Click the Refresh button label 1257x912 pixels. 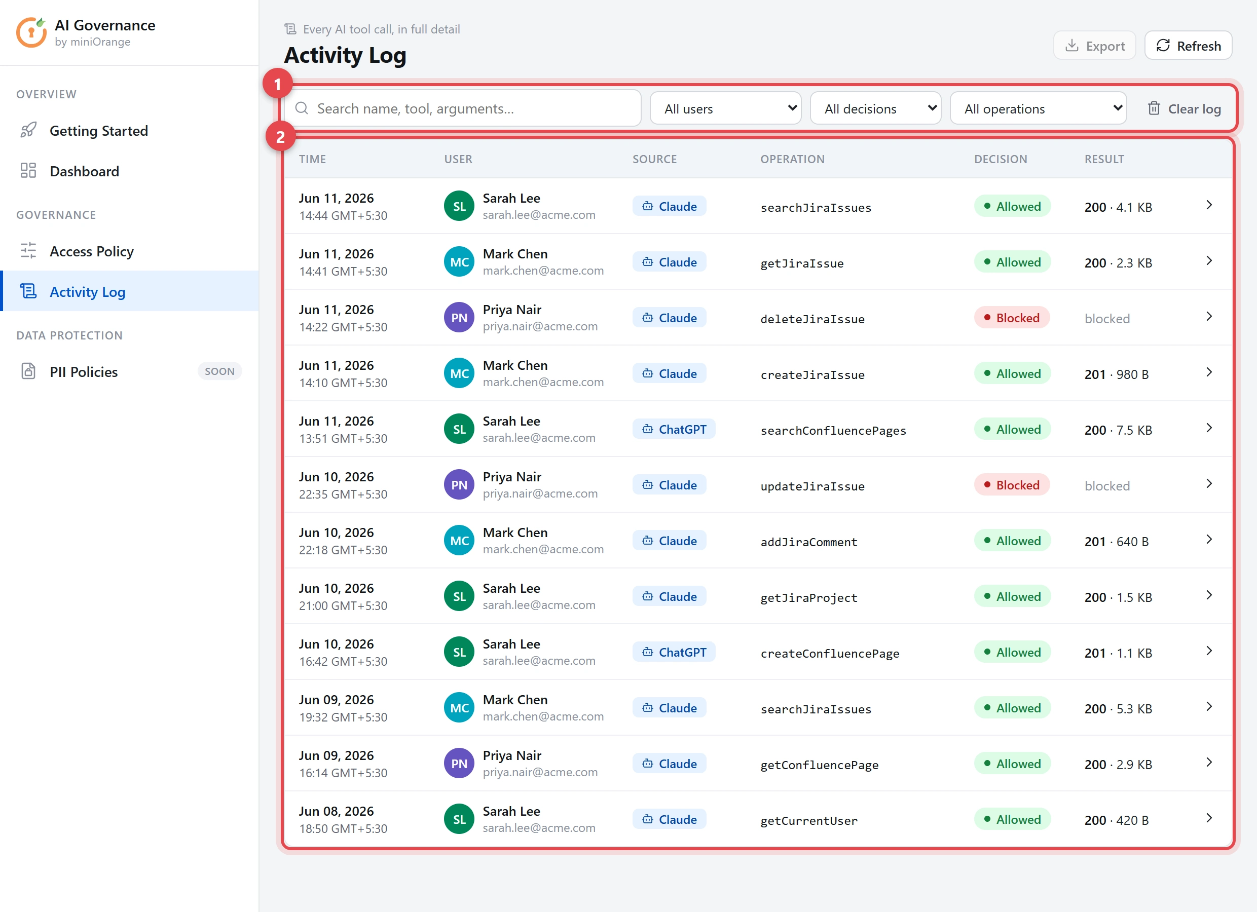click(x=1199, y=46)
